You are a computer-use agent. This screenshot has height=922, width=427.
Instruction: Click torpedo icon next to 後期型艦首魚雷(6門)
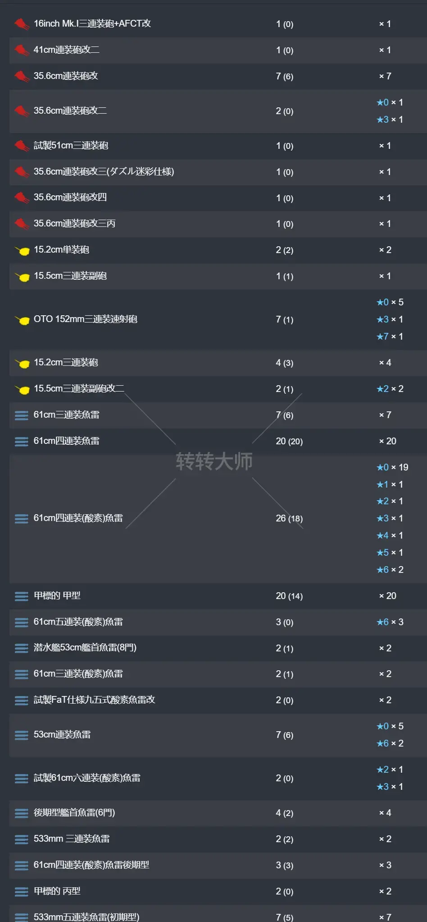[21, 813]
